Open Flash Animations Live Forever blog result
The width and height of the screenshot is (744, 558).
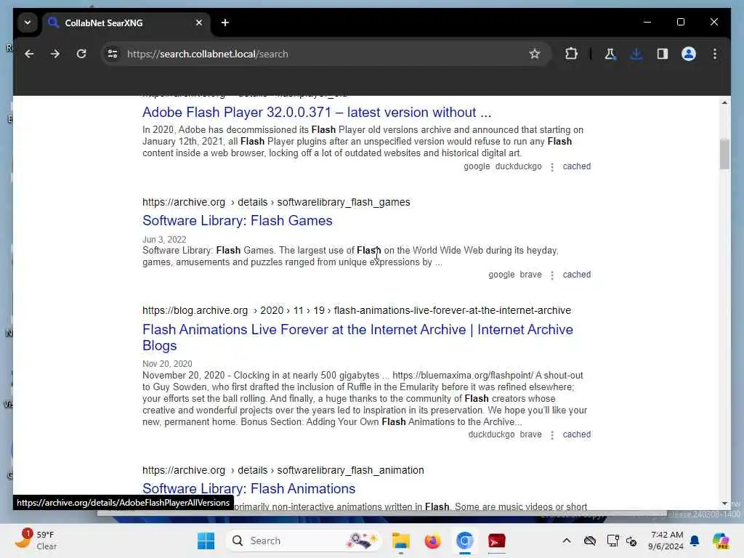point(357,337)
